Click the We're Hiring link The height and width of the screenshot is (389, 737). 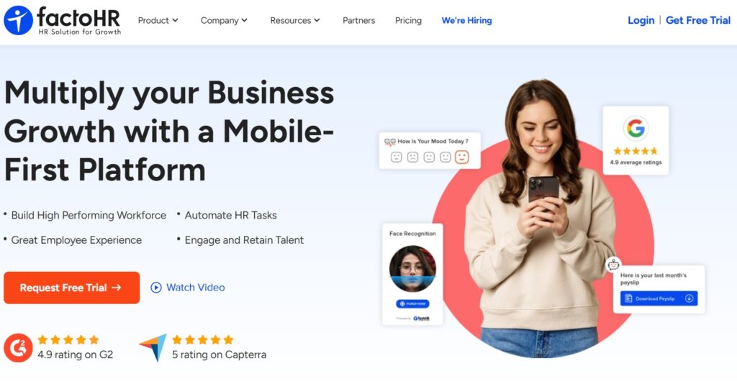[x=466, y=21]
